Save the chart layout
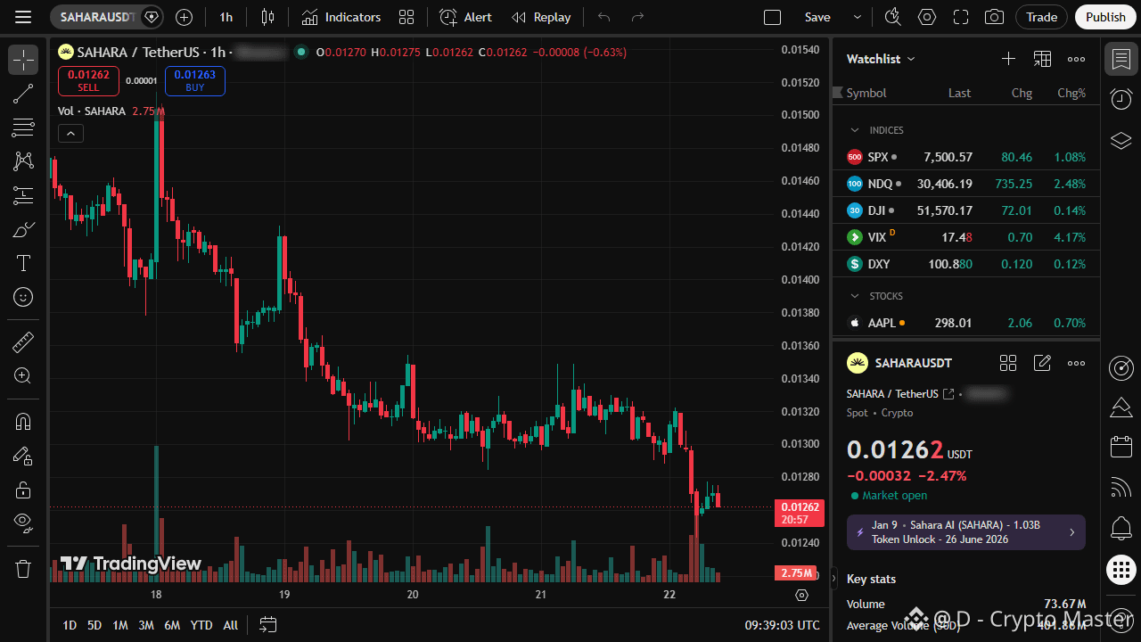 (x=817, y=17)
